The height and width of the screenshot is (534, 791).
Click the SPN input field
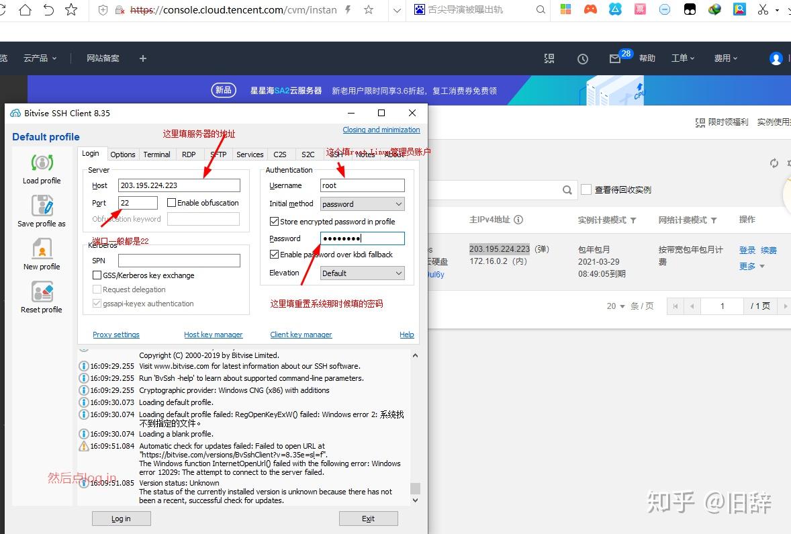tap(179, 261)
